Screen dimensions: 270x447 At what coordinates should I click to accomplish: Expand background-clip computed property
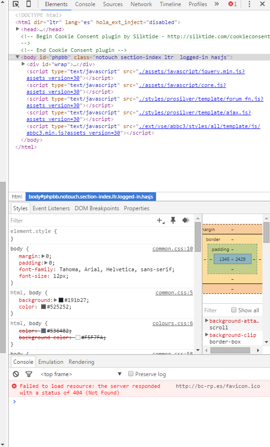click(x=207, y=335)
